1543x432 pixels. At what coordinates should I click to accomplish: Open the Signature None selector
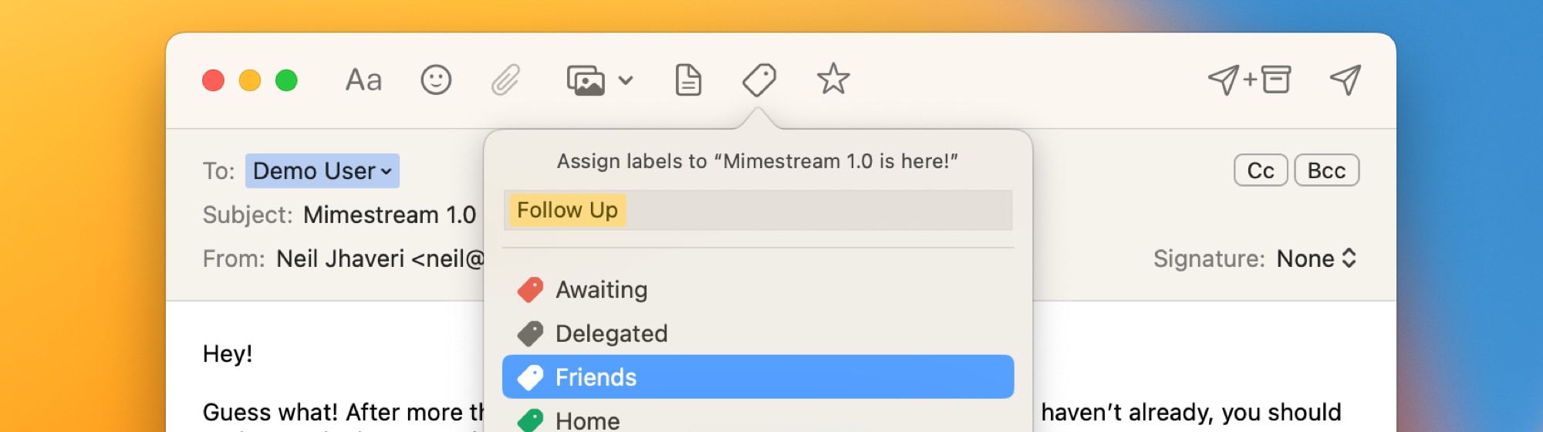click(x=1316, y=258)
